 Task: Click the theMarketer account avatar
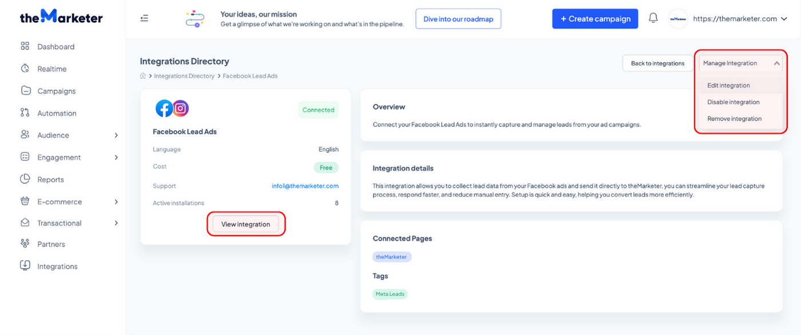678,18
